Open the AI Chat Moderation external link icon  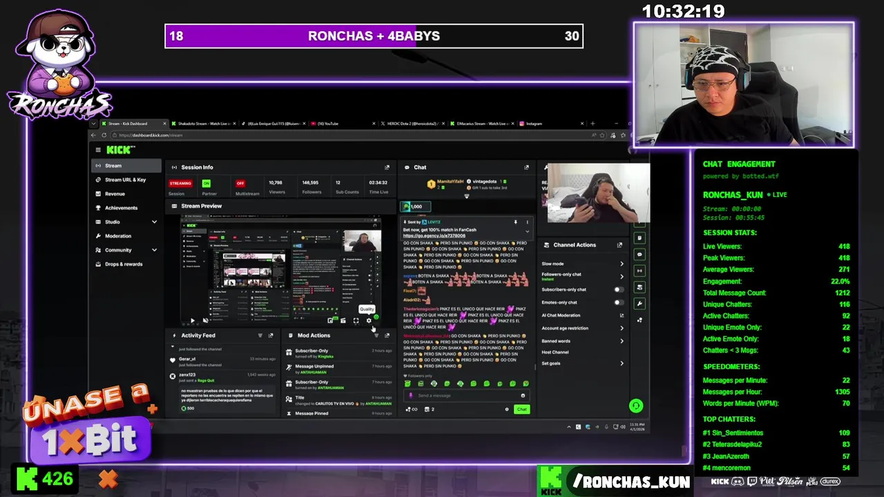click(622, 315)
